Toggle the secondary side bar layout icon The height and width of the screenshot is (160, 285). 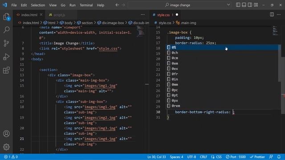[250, 5]
